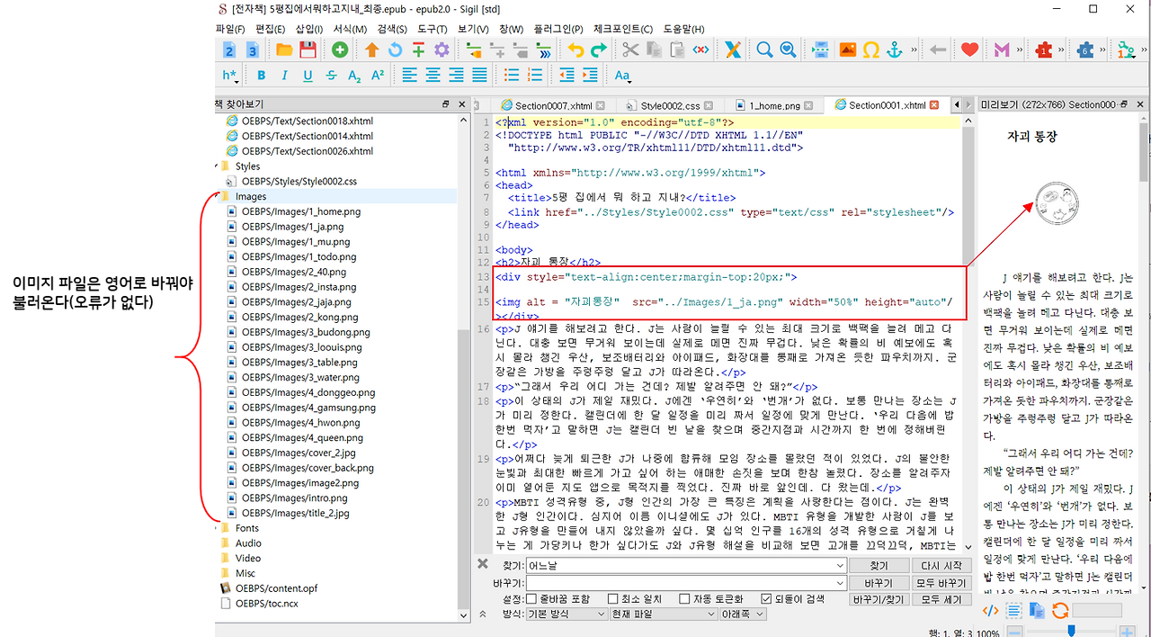This screenshot has width=1151, height=637.
Task: Open the 기본 방식 search mode dropdown
Action: point(567,614)
